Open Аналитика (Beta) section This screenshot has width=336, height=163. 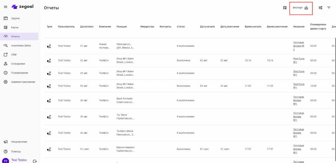point(21,45)
